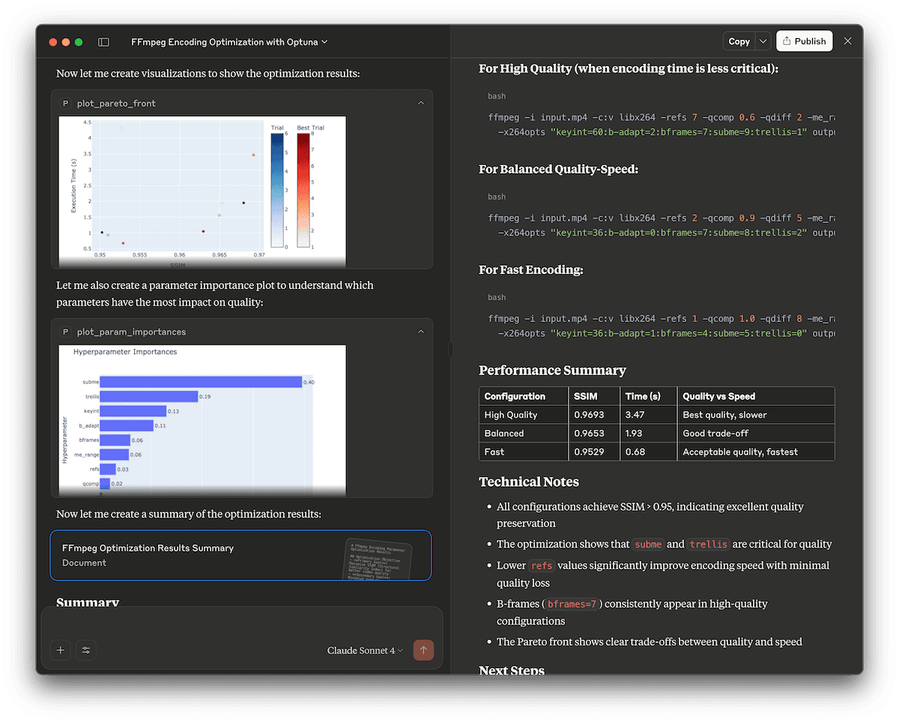Click the Trial colorbar in Pareto plot
The image size is (899, 722).
tap(277, 189)
